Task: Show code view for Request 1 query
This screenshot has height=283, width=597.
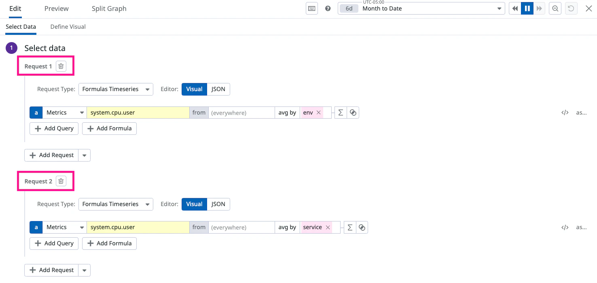Action: (565, 113)
